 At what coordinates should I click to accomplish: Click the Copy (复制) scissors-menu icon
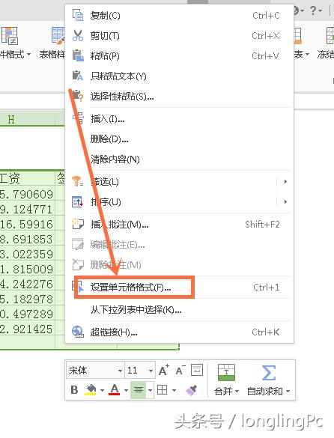pos(78,16)
